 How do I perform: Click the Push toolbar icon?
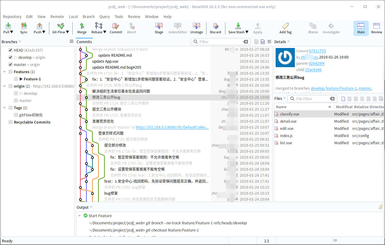pyautogui.click(x=39, y=26)
